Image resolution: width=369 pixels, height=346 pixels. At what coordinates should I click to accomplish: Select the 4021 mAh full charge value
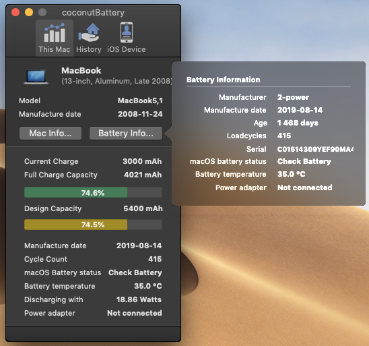point(143,175)
